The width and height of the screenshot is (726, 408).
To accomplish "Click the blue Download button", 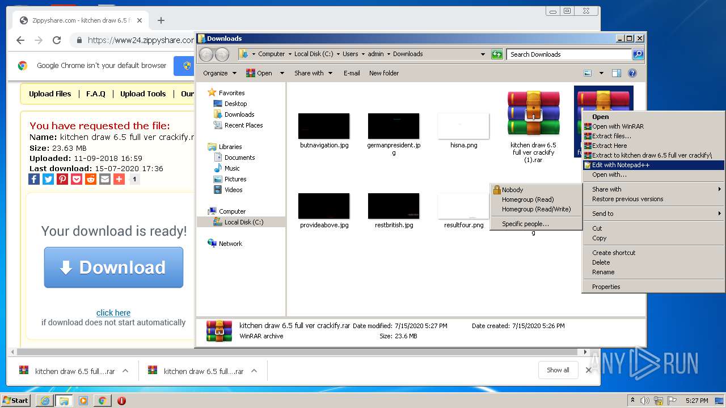I will [x=113, y=267].
